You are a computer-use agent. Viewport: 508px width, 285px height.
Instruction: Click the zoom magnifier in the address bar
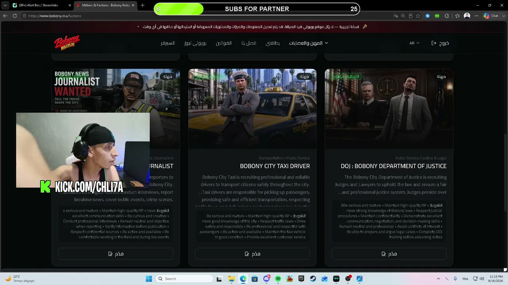point(403,16)
